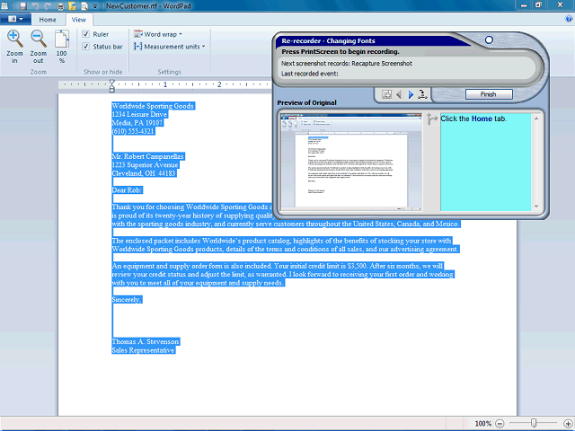Open Print preview from quick access toolbar

pos(84,6)
